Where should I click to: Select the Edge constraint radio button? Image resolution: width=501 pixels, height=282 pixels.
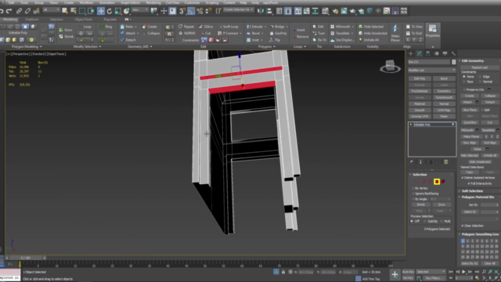(480, 77)
